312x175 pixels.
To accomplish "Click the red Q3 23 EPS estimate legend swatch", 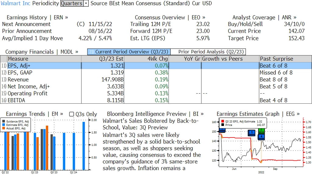I will (x=222, y=121).
